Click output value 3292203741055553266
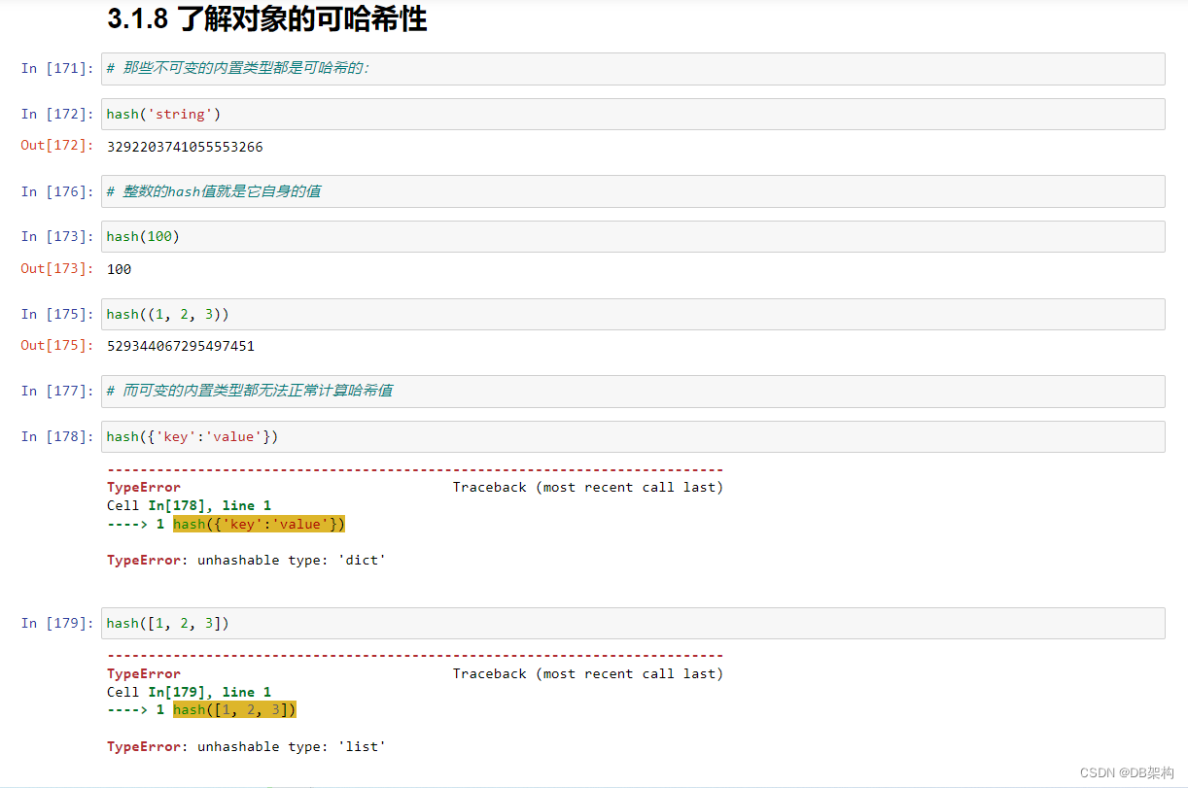 pos(185,147)
